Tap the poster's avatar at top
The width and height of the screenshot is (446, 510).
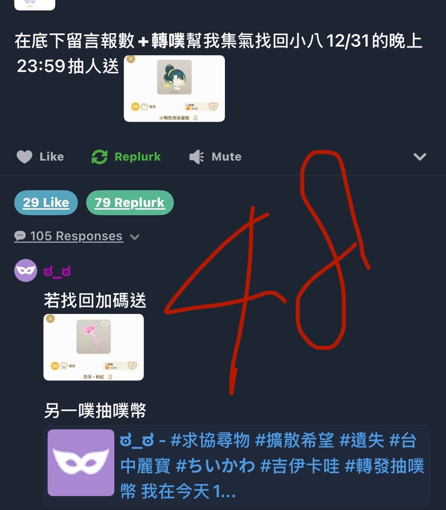pos(35,5)
